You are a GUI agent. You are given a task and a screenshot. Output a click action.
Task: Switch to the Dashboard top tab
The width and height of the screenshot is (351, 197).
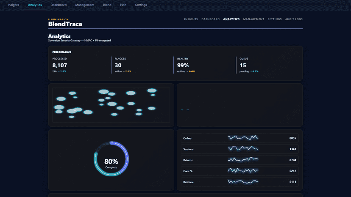[x=58, y=5]
